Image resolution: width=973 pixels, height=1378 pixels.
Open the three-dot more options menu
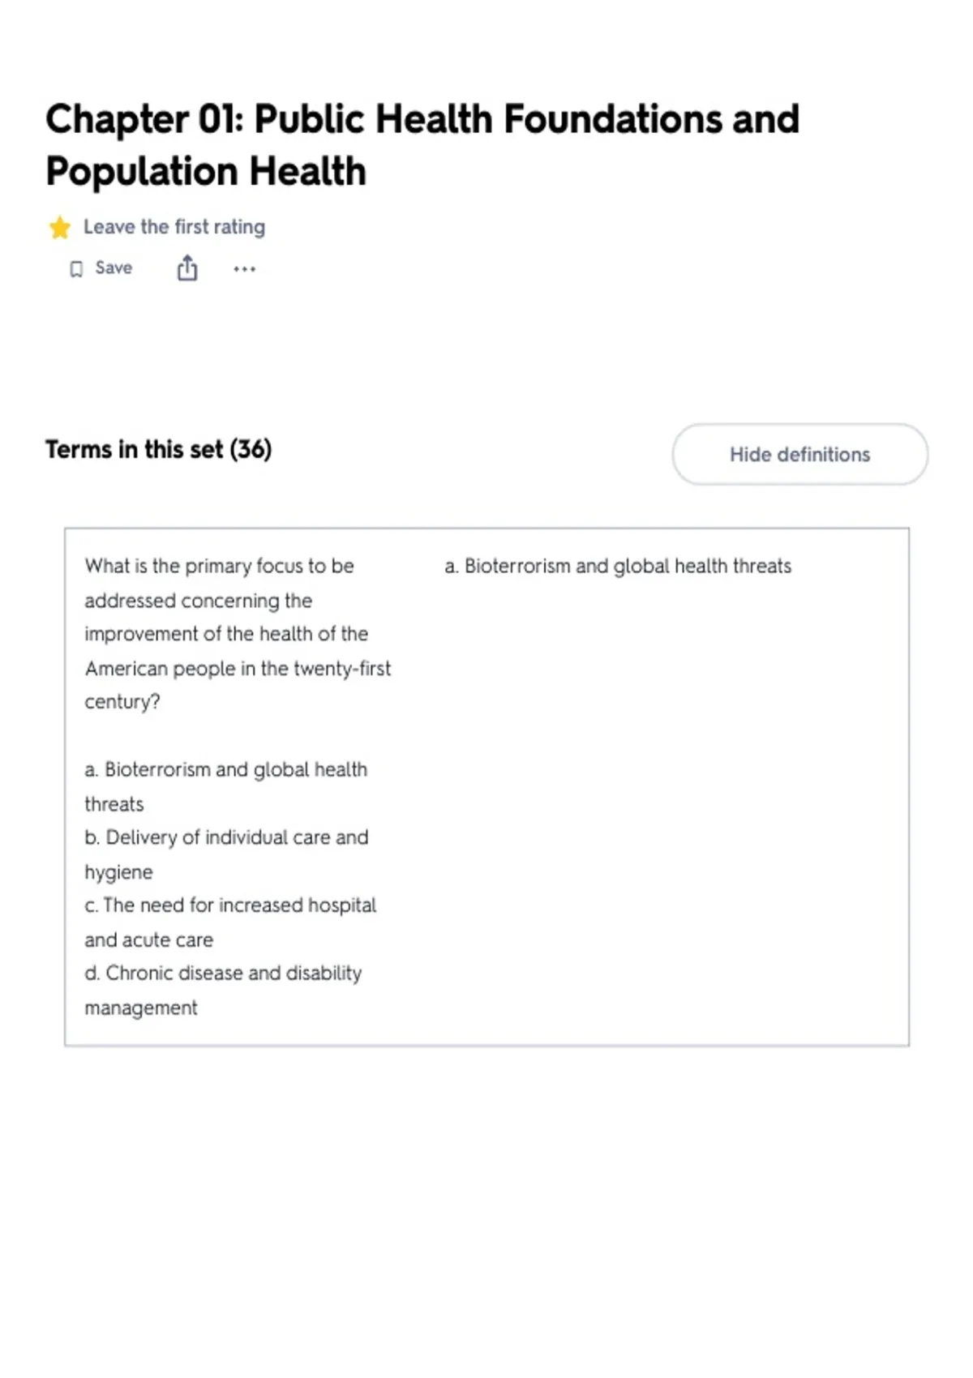[x=244, y=269]
